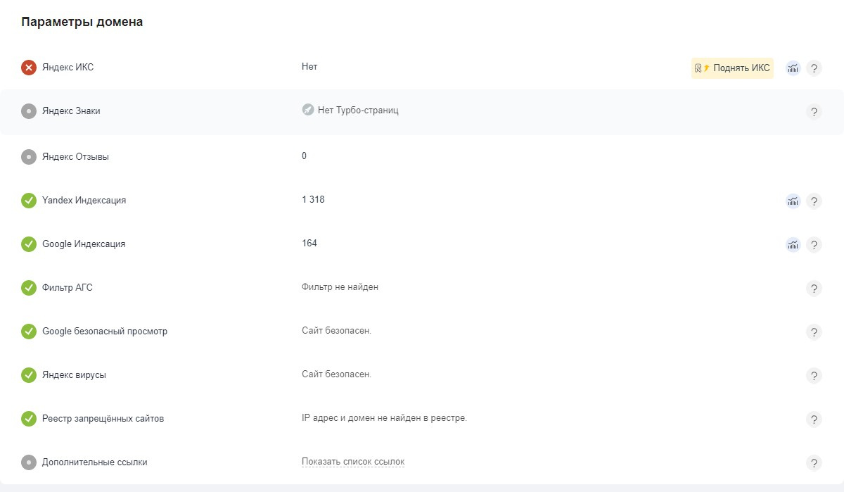Click the IP адрес и домен не найден text

click(384, 418)
